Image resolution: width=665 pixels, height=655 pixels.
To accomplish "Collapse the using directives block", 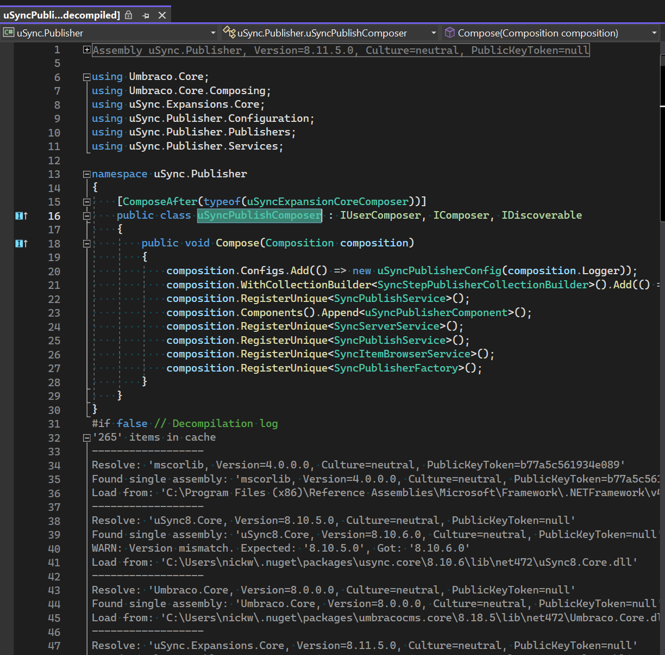I will click(86, 76).
